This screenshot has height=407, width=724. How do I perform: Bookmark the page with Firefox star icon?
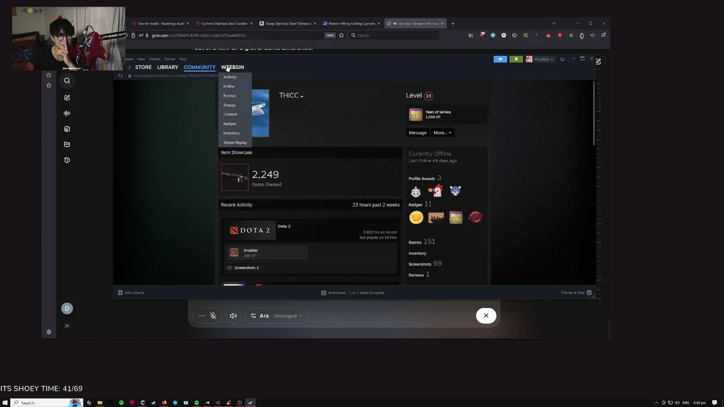341,35
